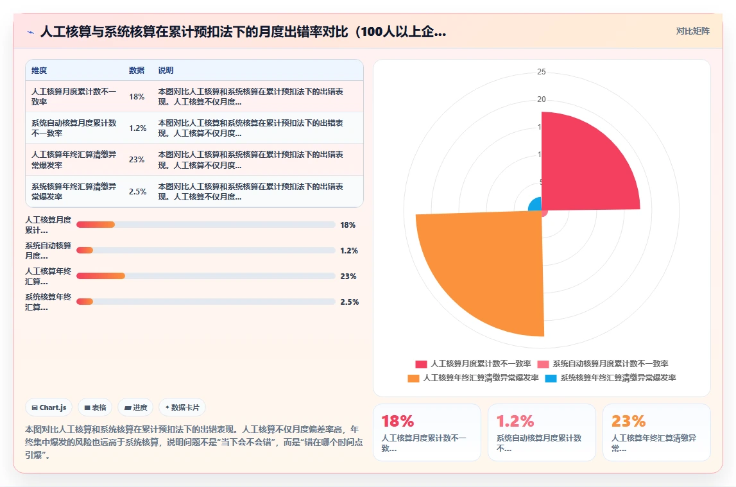This screenshot has width=736, height=487.
Task: Click table cell 系统核算年终汇算清缴异常爆发率
Action: coord(74,191)
